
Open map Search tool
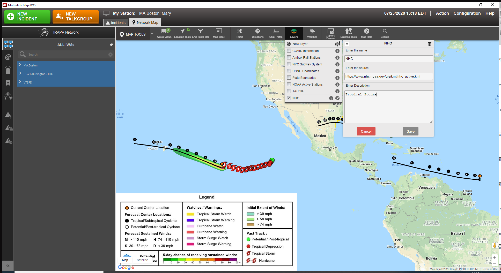385,34
